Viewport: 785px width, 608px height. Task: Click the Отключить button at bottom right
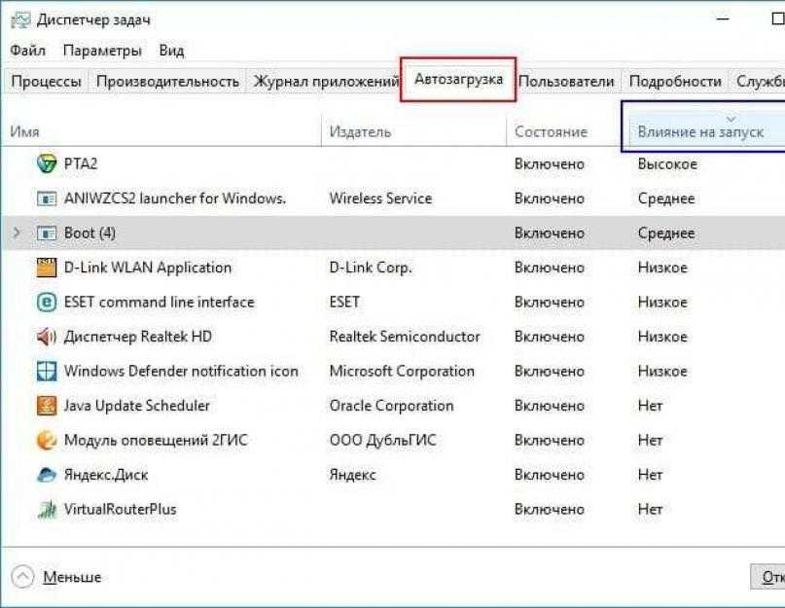tap(768, 577)
